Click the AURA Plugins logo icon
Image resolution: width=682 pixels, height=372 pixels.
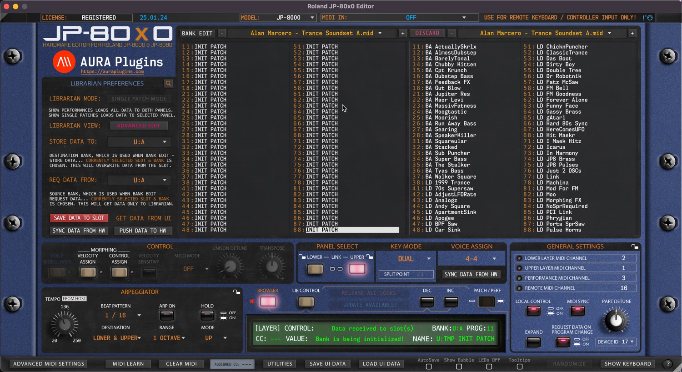[64, 62]
